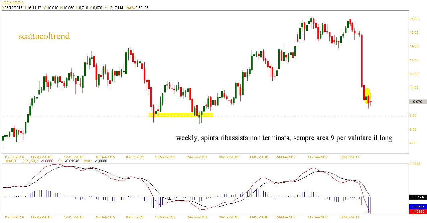Select the red -1,0880 MACD value tag
This screenshot has height=223, width=427.
click(x=418, y=211)
